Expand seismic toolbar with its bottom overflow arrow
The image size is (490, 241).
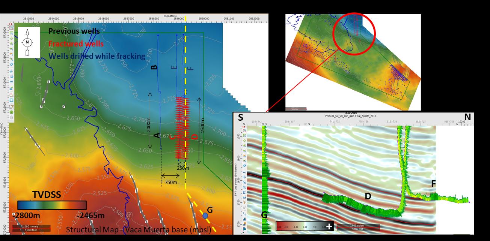[244, 232]
